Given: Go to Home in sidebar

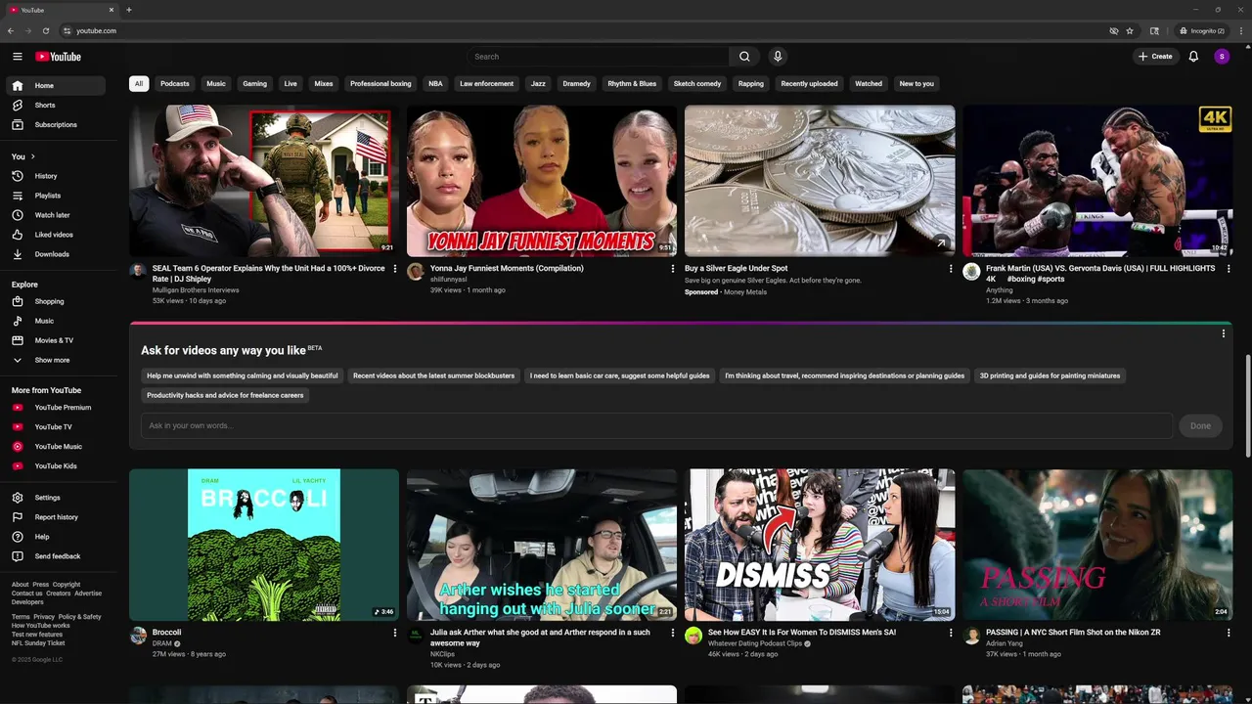Looking at the screenshot, I should 56,85.
